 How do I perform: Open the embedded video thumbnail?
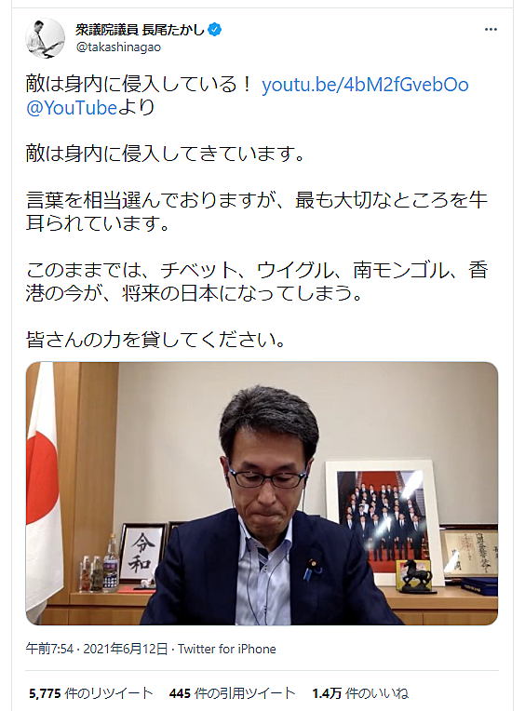pos(262,493)
